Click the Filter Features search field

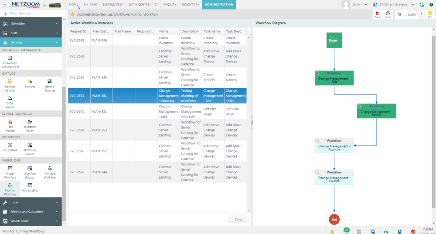click(33, 14)
